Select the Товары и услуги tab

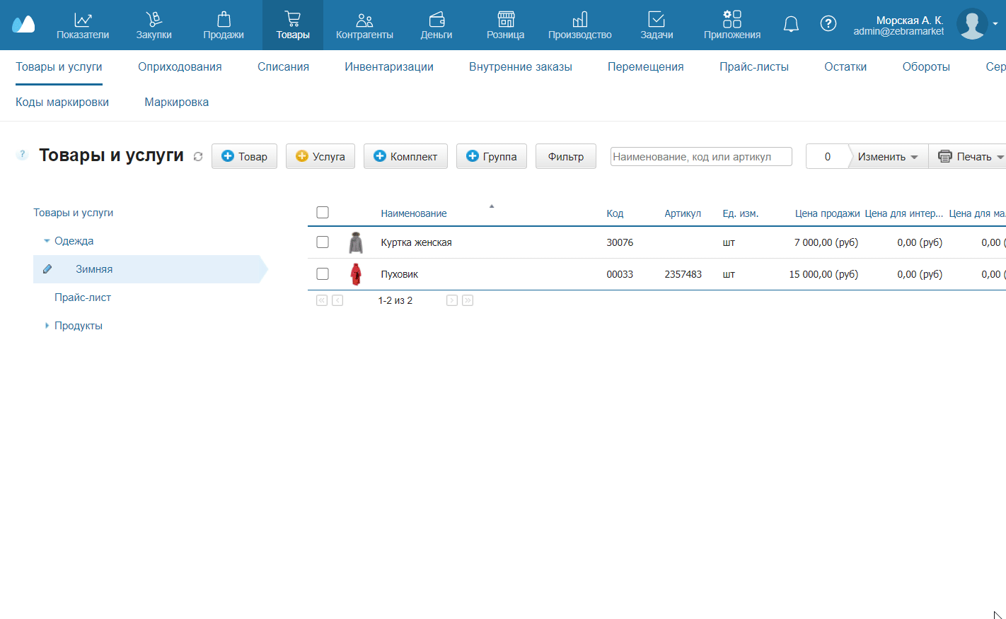[x=59, y=67]
